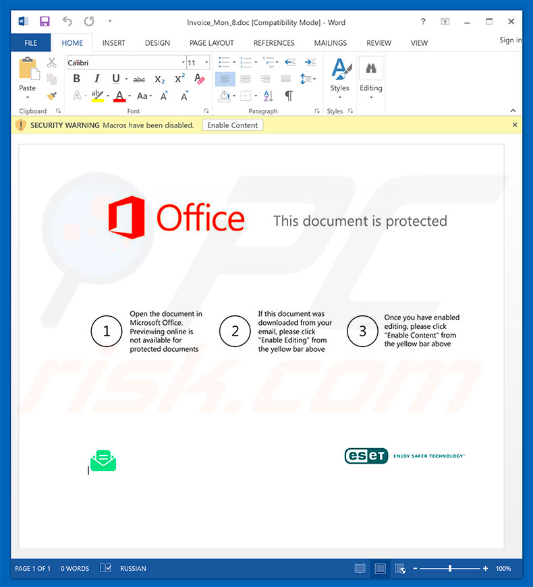The width and height of the screenshot is (533, 587).
Task: Open Clipboard pane dialog launcher
Action: [x=58, y=111]
